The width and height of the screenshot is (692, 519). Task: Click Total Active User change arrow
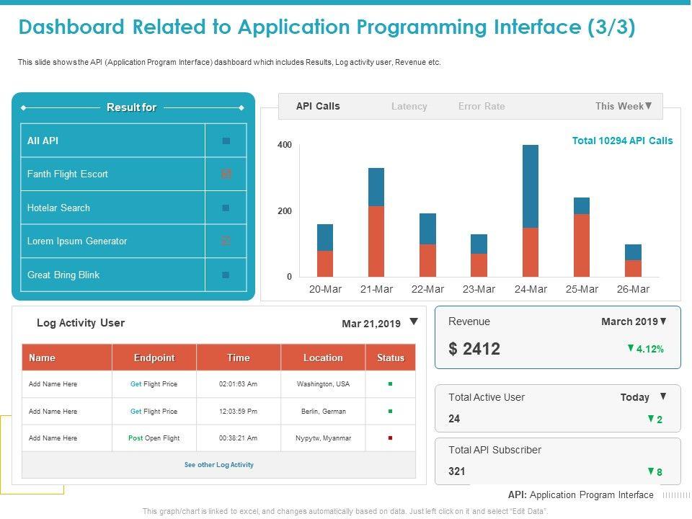[650, 419]
